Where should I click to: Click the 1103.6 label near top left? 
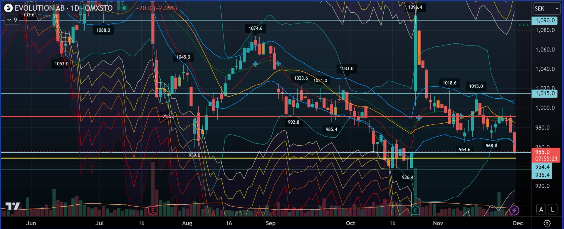[28, 15]
